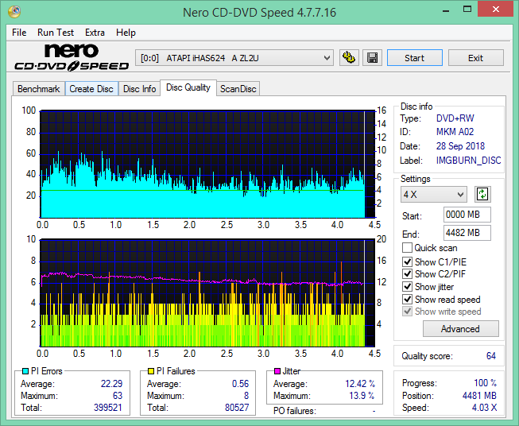Click the date 28 Sep 2018
The width and height of the screenshot is (519, 426).
tap(460, 146)
